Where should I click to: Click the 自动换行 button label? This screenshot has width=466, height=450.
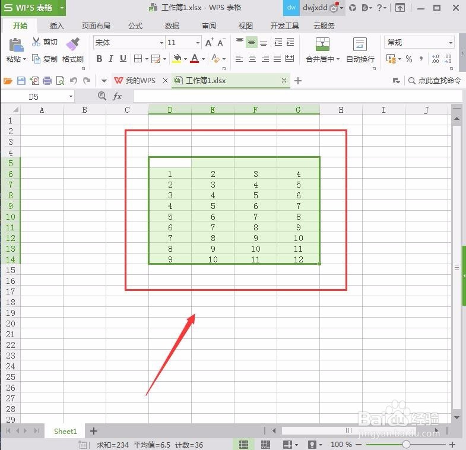pyautogui.click(x=360, y=59)
